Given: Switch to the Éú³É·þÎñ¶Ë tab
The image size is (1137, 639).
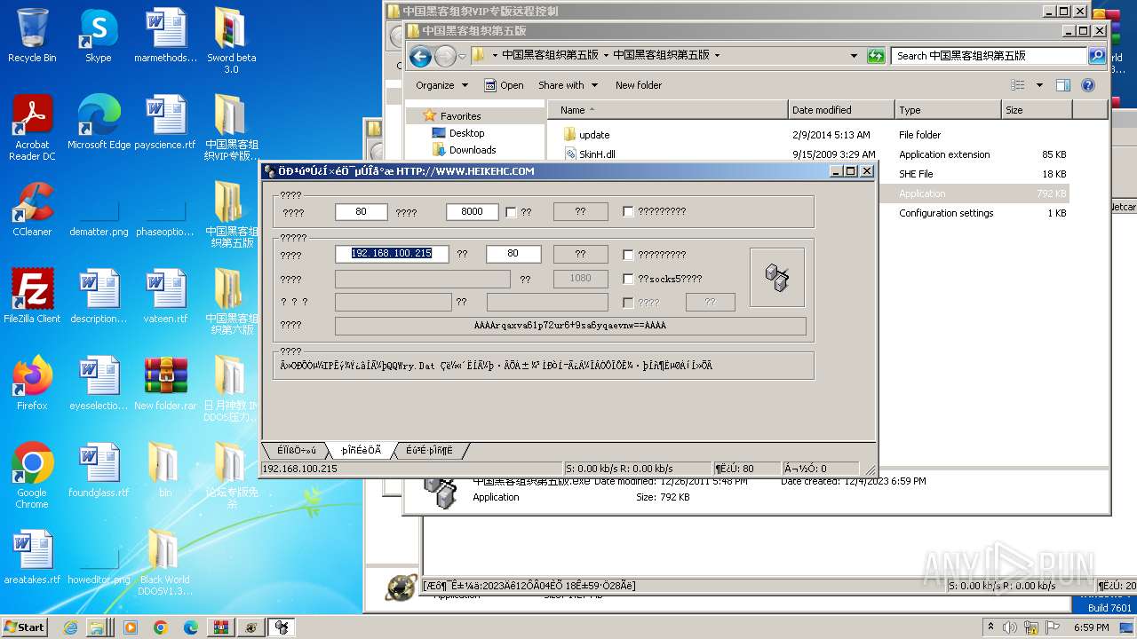Looking at the screenshot, I should click(429, 451).
